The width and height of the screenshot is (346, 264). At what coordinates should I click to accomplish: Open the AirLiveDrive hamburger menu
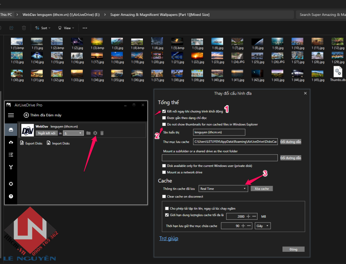[11, 115]
